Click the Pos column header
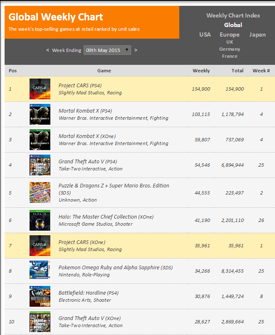This screenshot has height=335, width=275. [x=12, y=71]
